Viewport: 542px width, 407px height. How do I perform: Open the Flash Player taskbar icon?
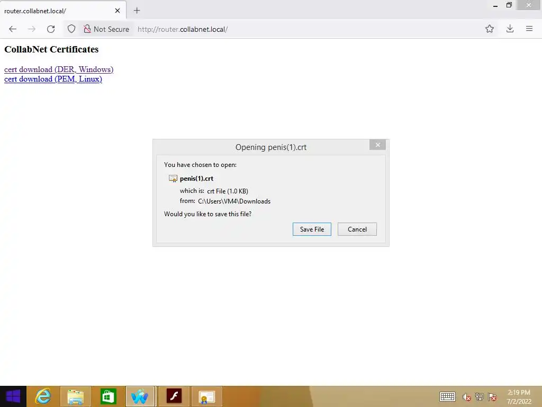[174, 396]
